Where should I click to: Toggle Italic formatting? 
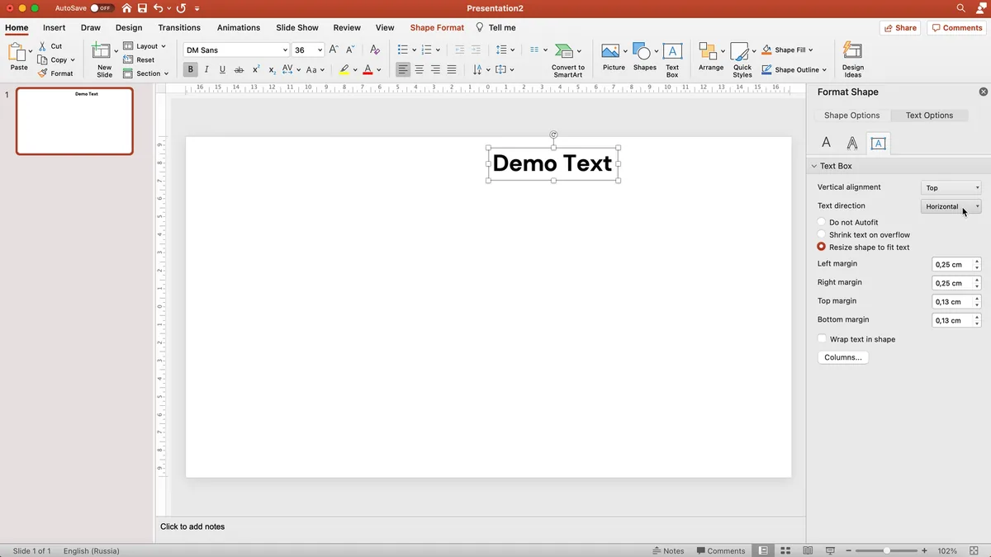point(206,70)
